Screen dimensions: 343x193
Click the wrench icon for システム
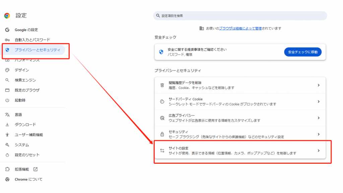coord(7,145)
